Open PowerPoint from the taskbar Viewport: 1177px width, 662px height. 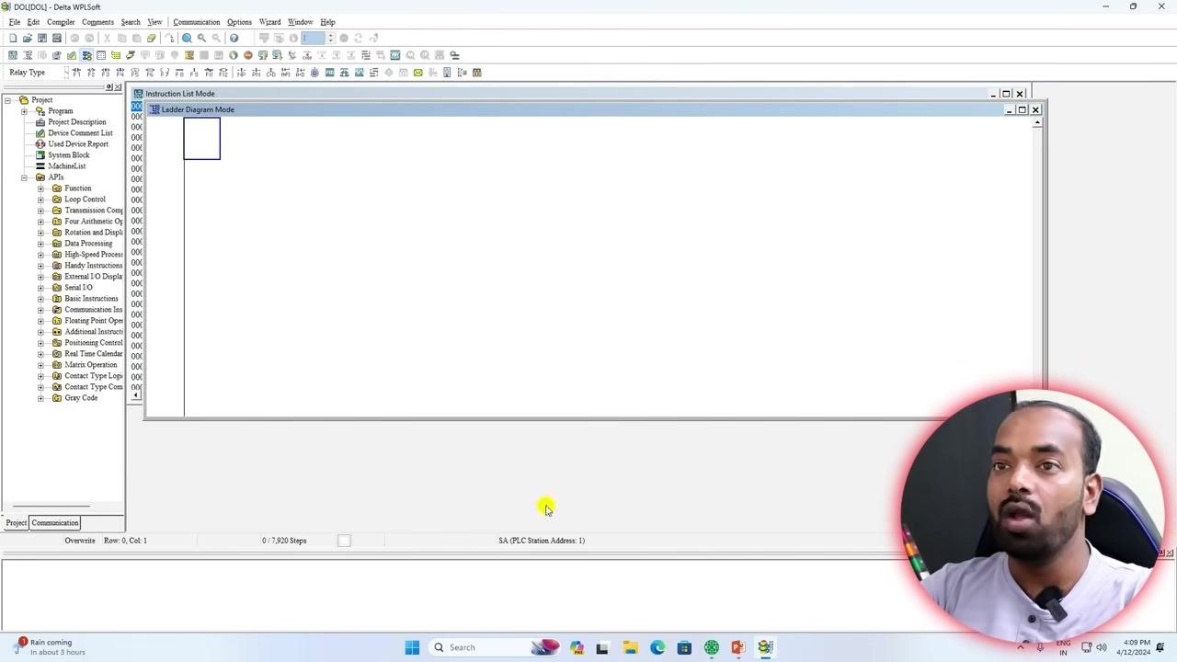[x=737, y=647]
